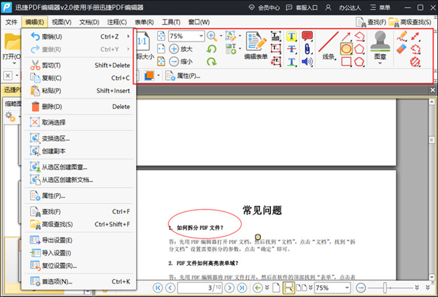Open the Zoom tool dropdown arrow
438x297 pixels.
tap(221, 36)
